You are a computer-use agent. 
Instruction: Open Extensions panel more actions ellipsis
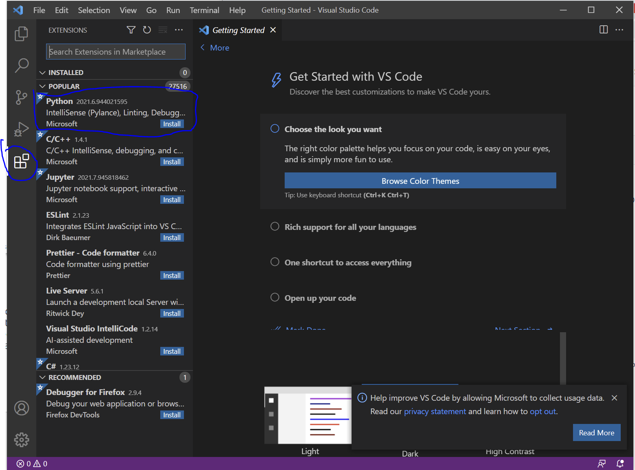[179, 30]
